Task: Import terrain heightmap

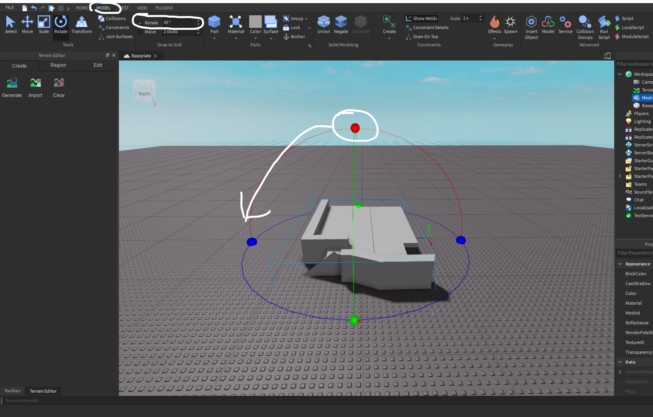Action: [35, 88]
